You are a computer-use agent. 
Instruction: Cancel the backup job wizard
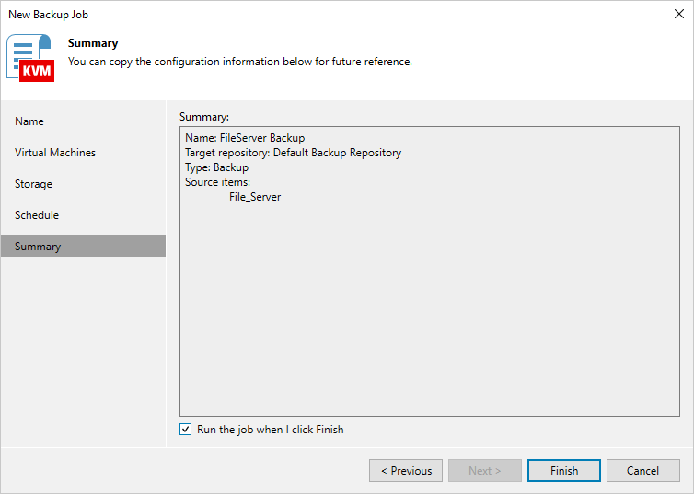tap(642, 471)
